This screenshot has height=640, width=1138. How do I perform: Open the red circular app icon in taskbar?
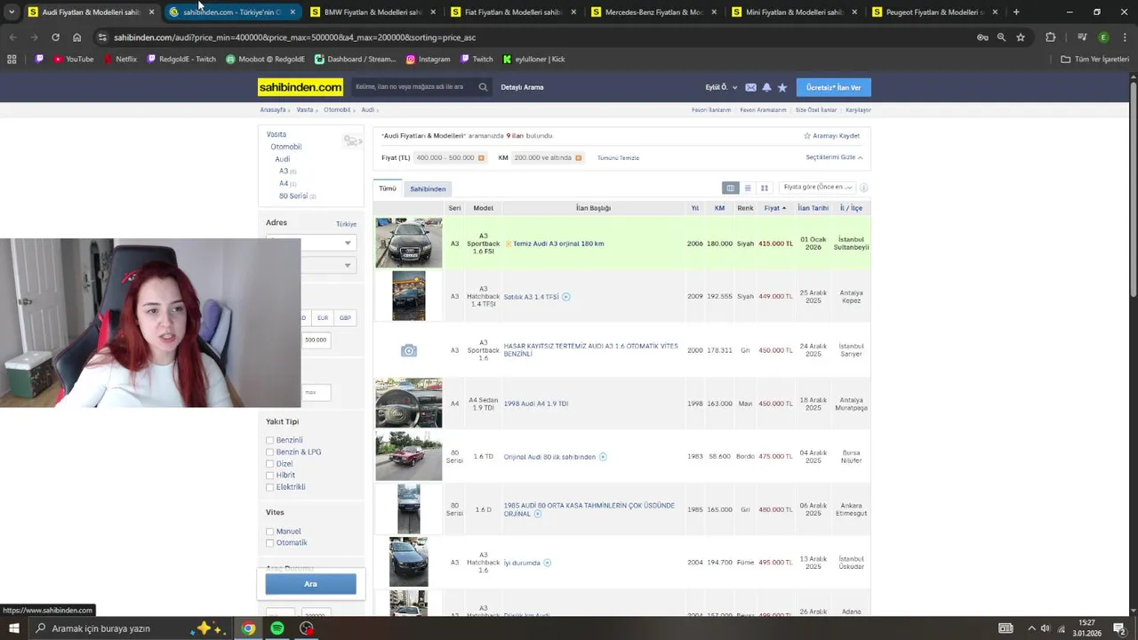point(307,628)
